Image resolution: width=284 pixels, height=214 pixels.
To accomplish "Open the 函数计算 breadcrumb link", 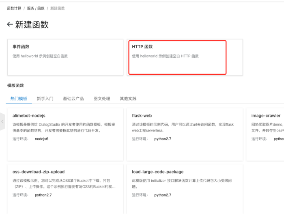I will 14,8.
